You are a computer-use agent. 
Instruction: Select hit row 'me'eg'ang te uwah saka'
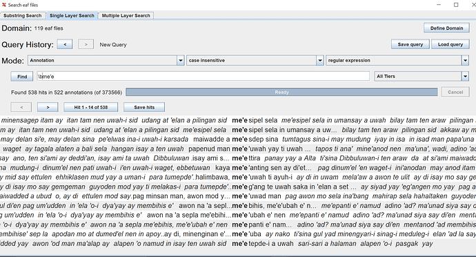(x=238, y=187)
